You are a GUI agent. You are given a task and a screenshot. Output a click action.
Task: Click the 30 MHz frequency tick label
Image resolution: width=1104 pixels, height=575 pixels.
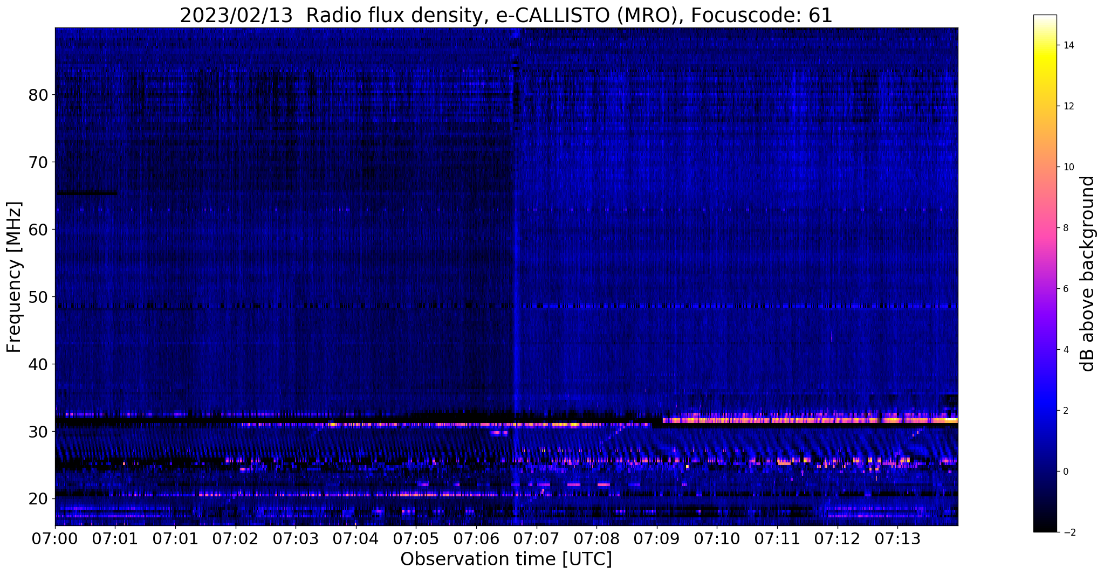(x=38, y=432)
